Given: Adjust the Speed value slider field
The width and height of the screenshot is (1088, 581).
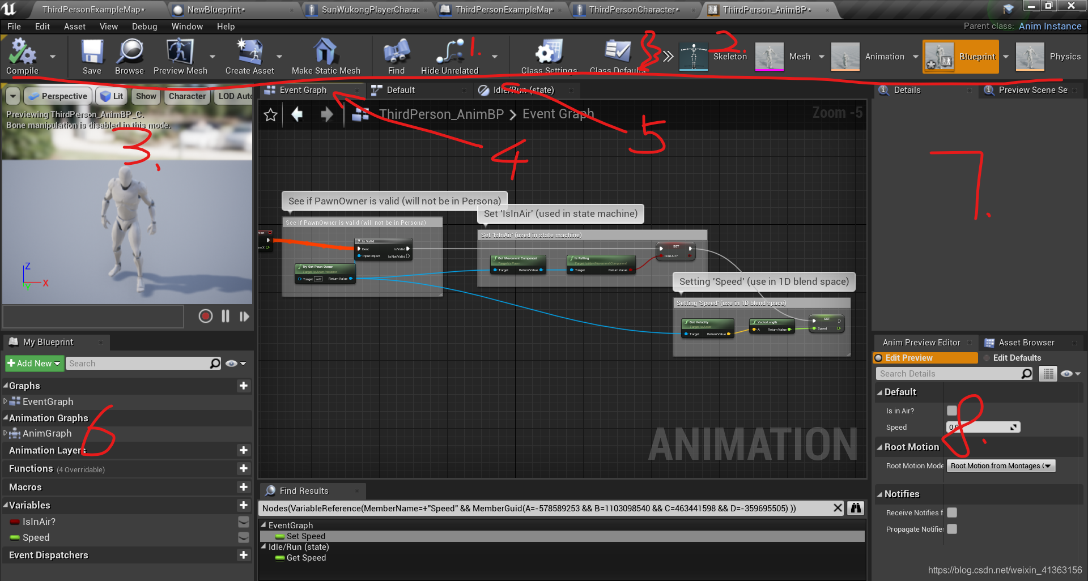Looking at the screenshot, I should tap(983, 427).
